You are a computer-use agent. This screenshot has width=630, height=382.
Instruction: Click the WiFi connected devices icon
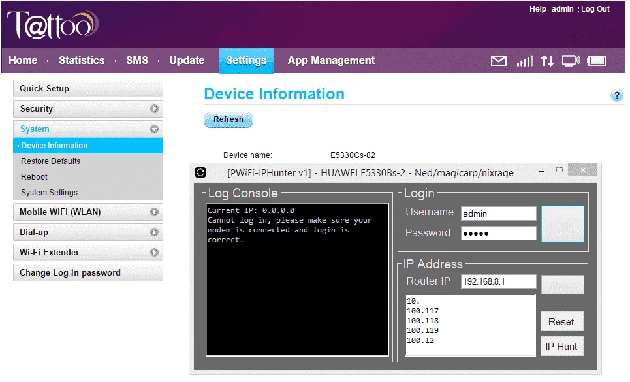571,61
